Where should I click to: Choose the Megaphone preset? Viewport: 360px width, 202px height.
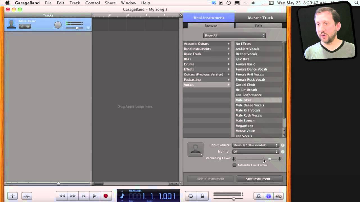[258, 126]
